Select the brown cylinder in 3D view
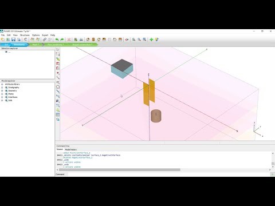275x206 pixels. pos(156,116)
